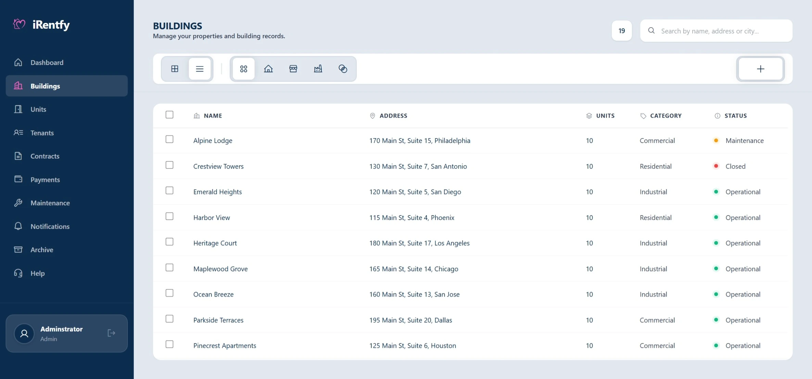Screen dimensions: 812x379
Task: Switch to grid view layout
Action: tap(175, 69)
